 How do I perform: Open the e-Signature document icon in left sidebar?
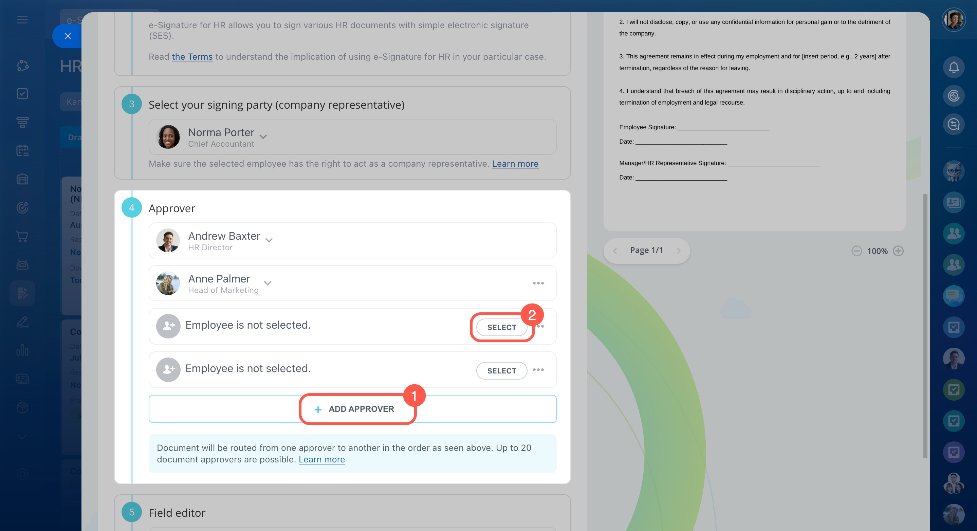coord(22,293)
